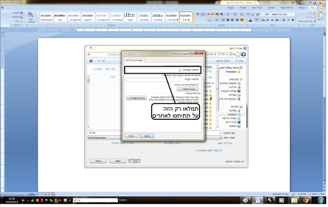Click the multilevel list icon
The image size is (328, 207).
(228, 14)
